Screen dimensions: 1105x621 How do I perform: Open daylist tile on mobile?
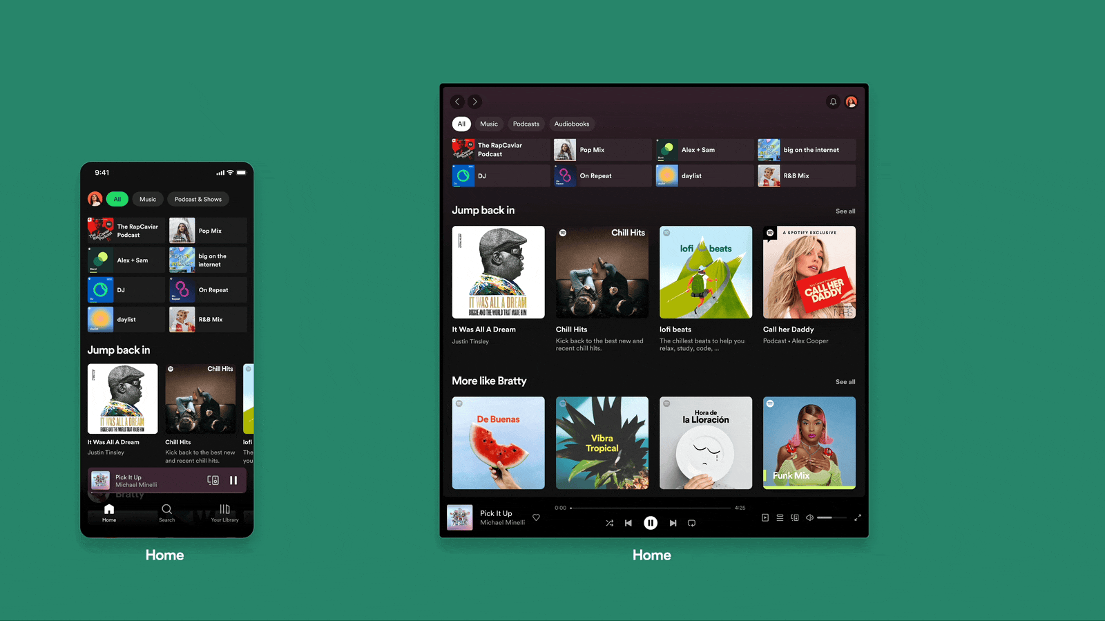(126, 320)
